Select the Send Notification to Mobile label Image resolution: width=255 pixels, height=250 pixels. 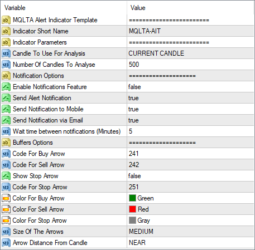point(48,109)
